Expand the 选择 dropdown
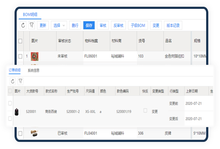The width and height of the screenshot is (220, 149). [x=59, y=26]
